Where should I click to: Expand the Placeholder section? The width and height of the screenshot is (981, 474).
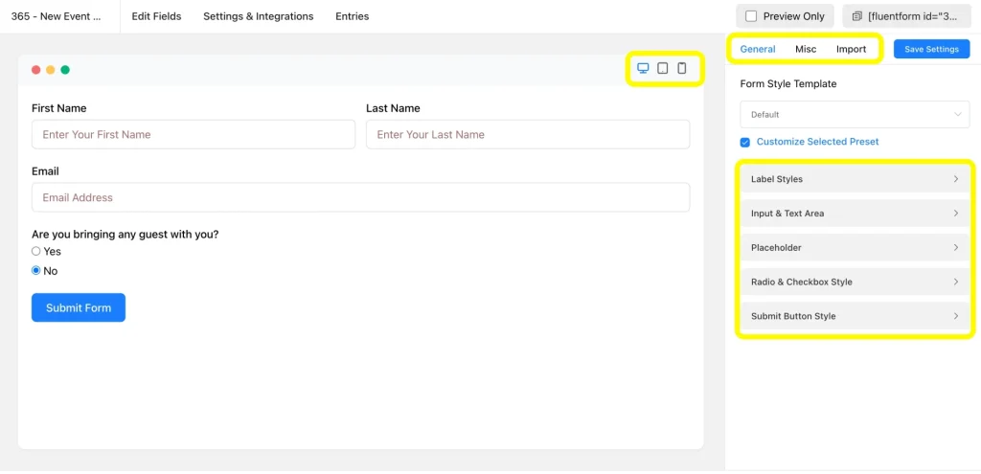point(855,248)
